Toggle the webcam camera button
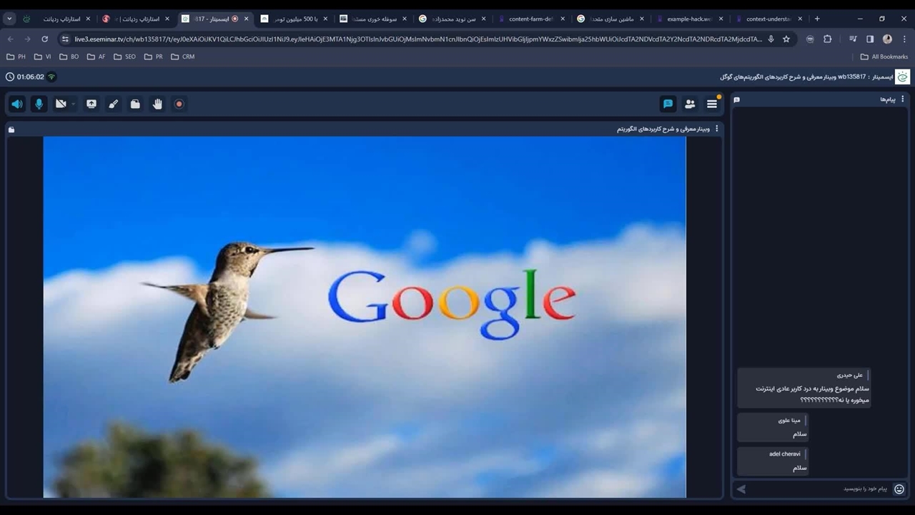 [61, 104]
